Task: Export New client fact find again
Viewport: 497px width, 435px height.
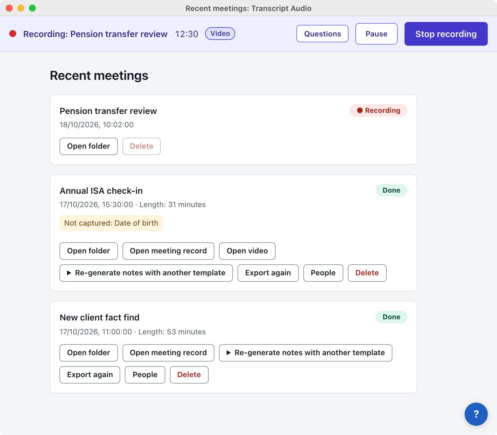Action: [x=90, y=375]
